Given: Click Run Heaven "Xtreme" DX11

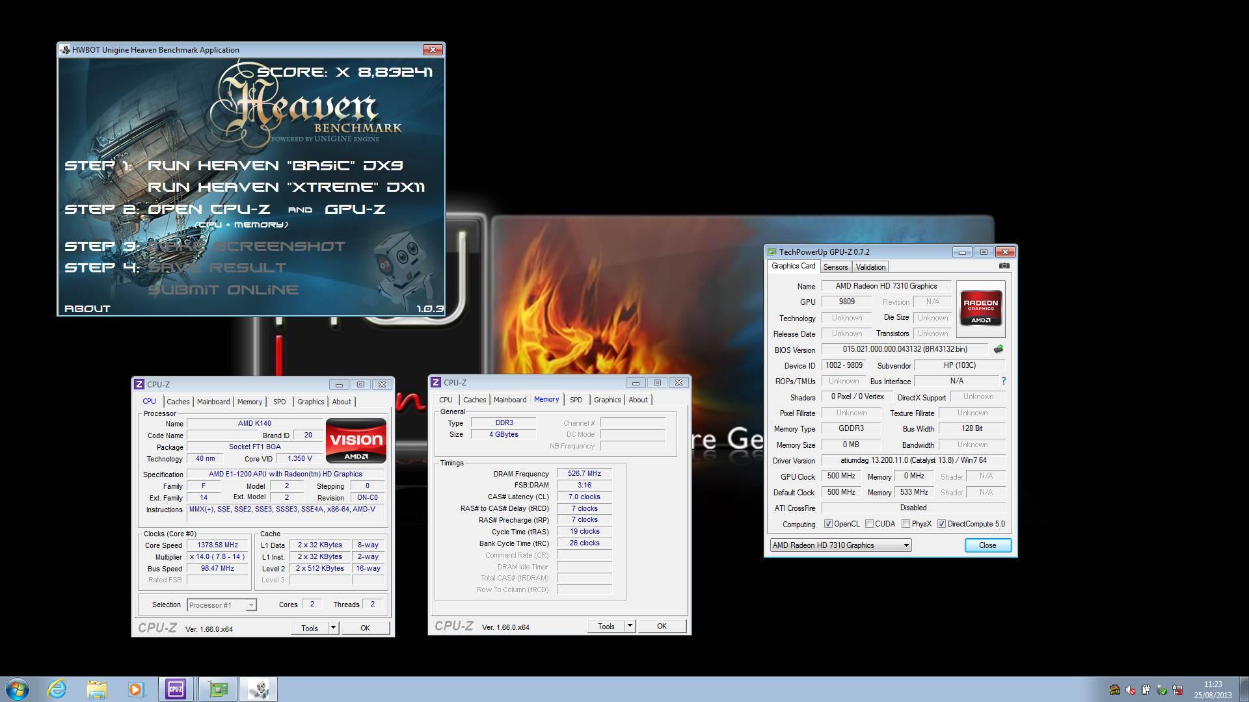Looking at the screenshot, I should click(x=286, y=187).
